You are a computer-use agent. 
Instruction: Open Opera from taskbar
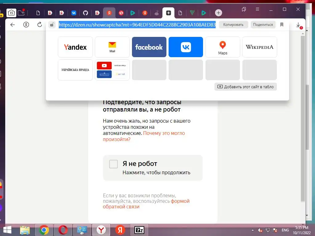coord(63,230)
